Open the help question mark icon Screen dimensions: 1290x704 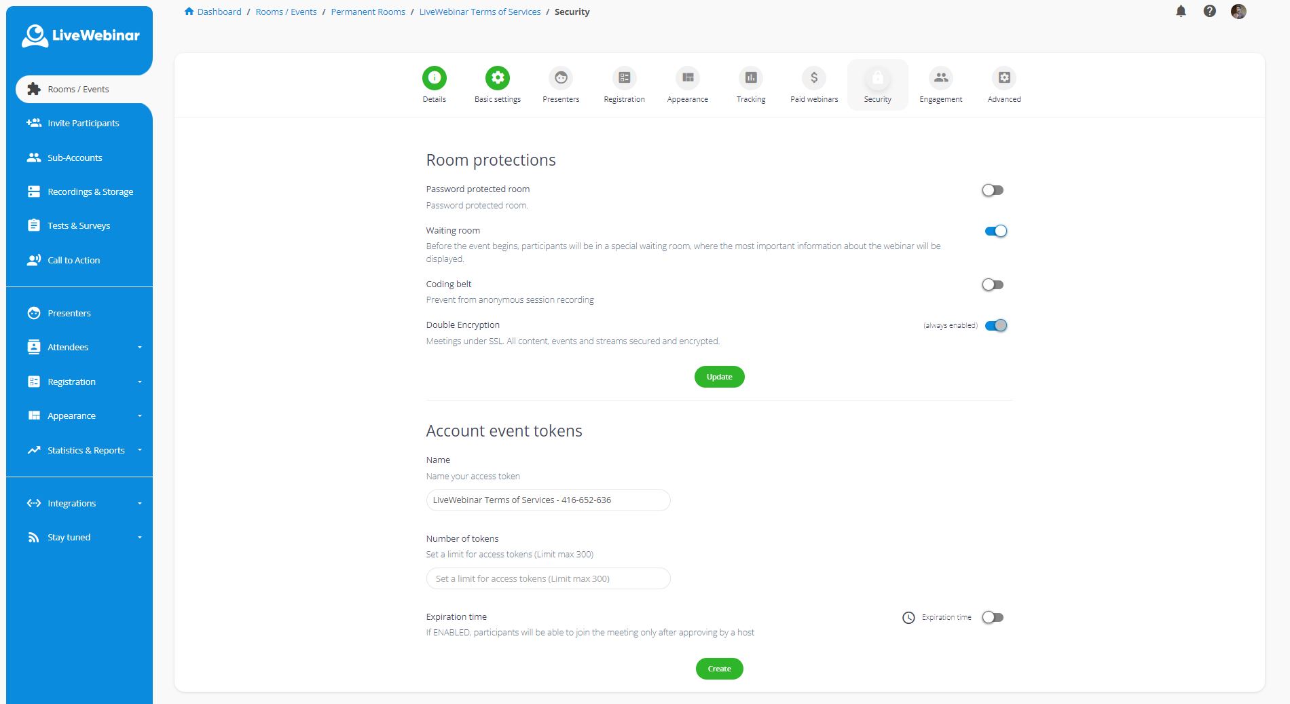(x=1209, y=12)
